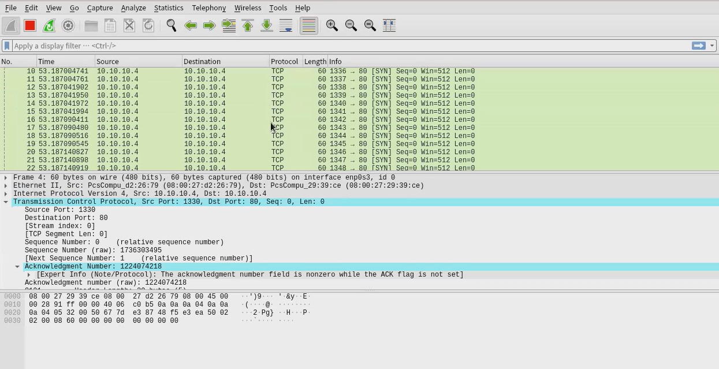Open the File menu
The width and height of the screenshot is (719, 369).
[x=10, y=8]
